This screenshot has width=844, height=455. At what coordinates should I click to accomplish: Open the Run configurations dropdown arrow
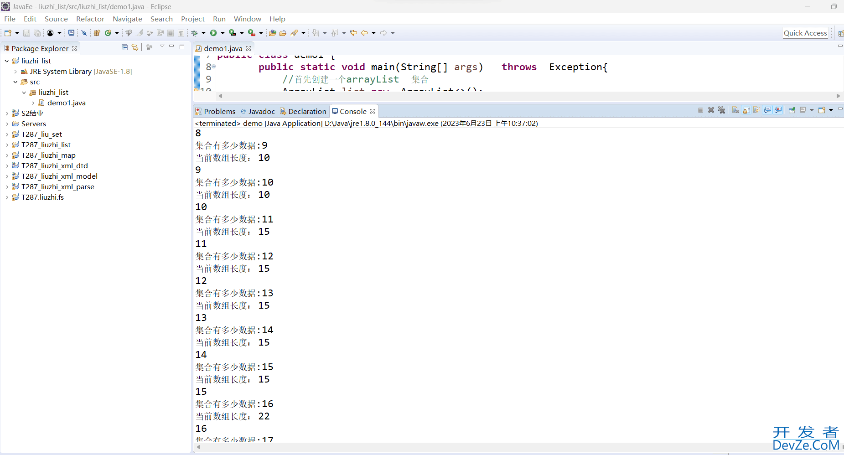223,33
